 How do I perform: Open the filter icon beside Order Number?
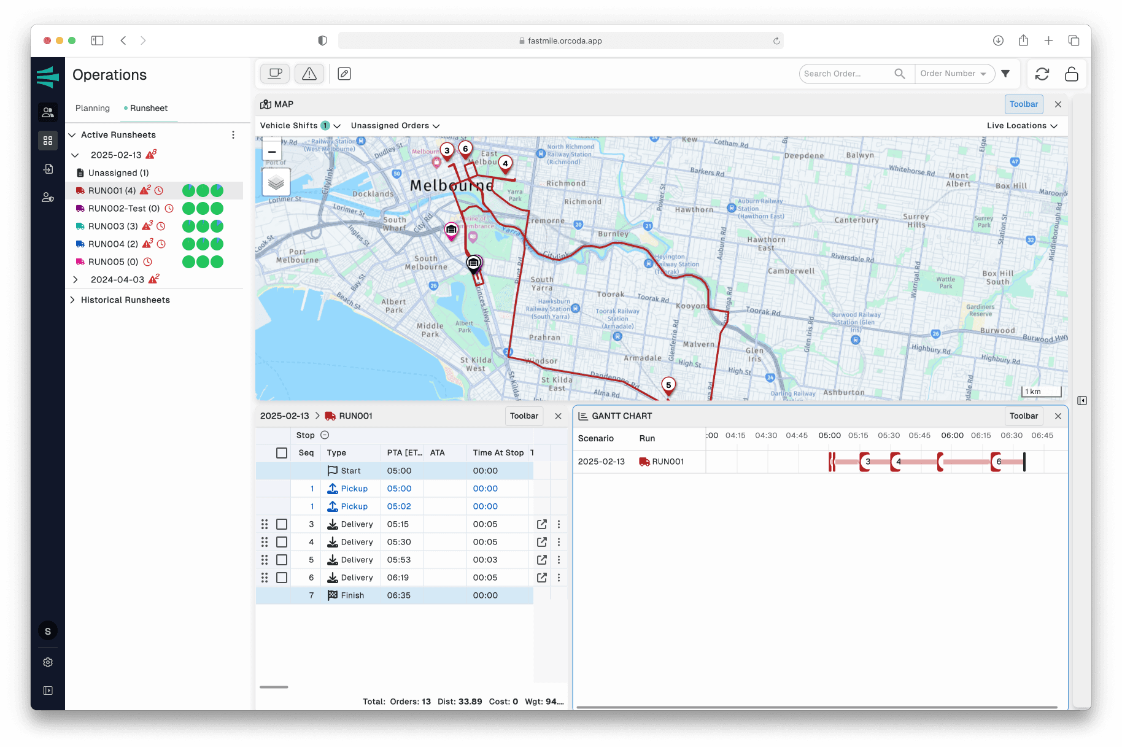pyautogui.click(x=1006, y=73)
